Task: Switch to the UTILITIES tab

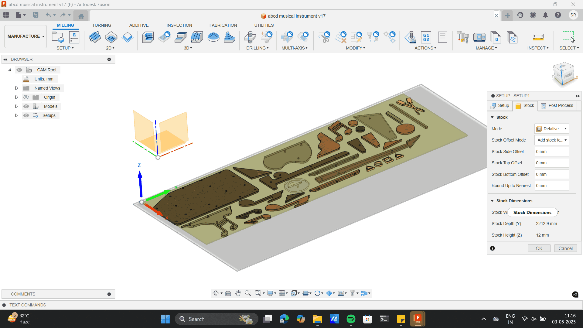Action: pos(264,25)
